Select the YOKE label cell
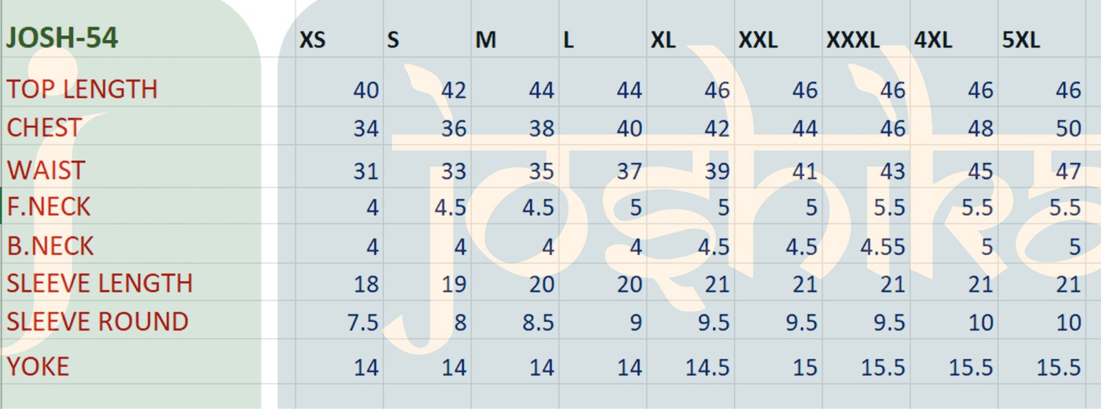This screenshot has width=1101, height=409. point(39,366)
